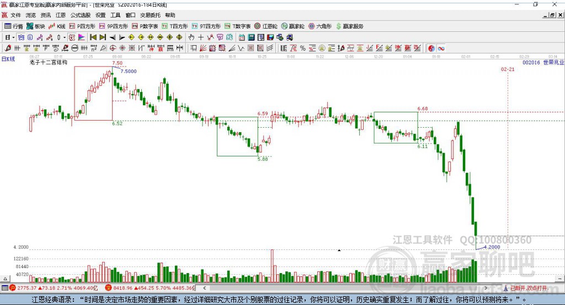Click the parallel diagonal lines tool icon
The image size is (565, 305).
pos(269,48)
